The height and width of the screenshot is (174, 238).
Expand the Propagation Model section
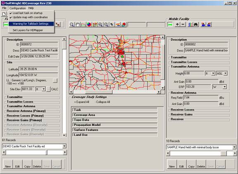click(115, 125)
